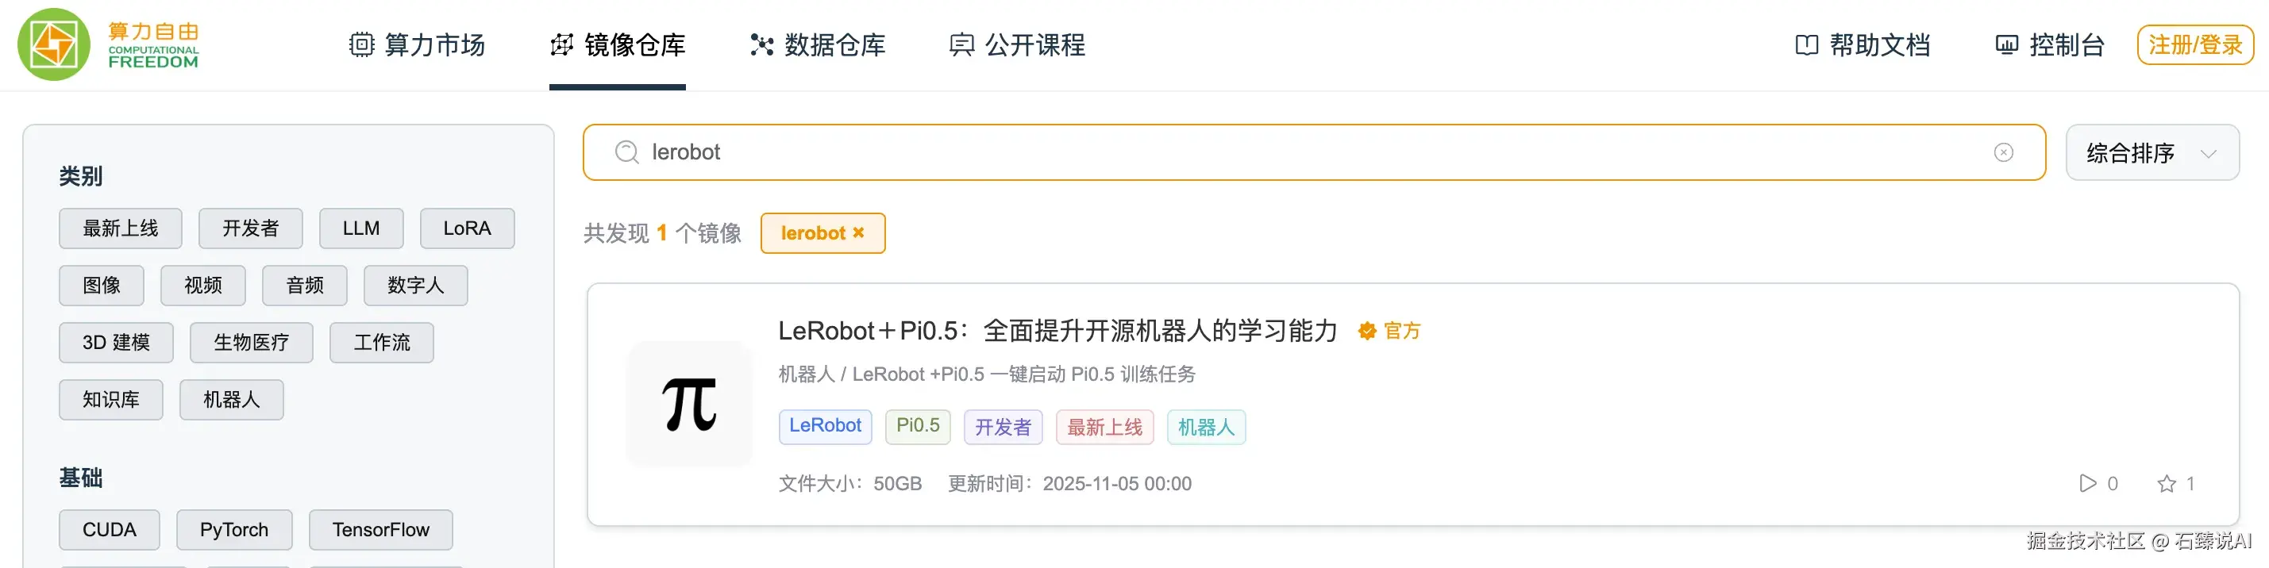
Task: Open the LeRobot+Pi0.5 image title link
Action: [1057, 331]
